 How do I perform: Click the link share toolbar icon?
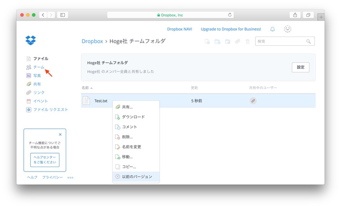coord(238,41)
